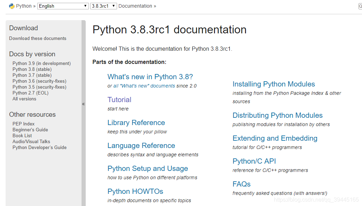
Task: Open Python 3.6 (security-fixes) docs
Action: (x=39, y=81)
